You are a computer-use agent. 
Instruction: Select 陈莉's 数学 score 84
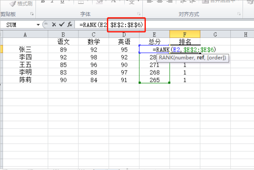94,80
